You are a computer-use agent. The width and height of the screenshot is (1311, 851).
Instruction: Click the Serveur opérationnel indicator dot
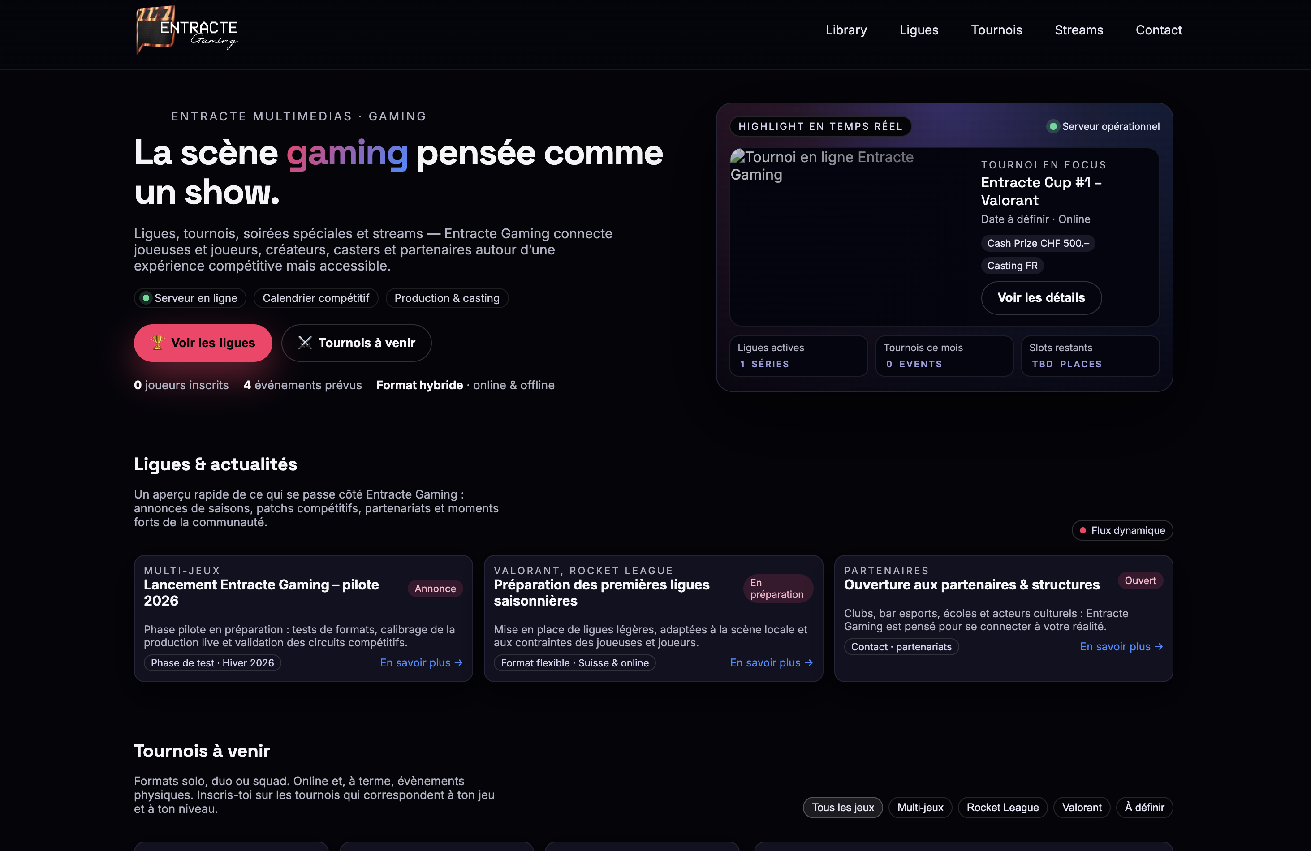(x=1052, y=126)
